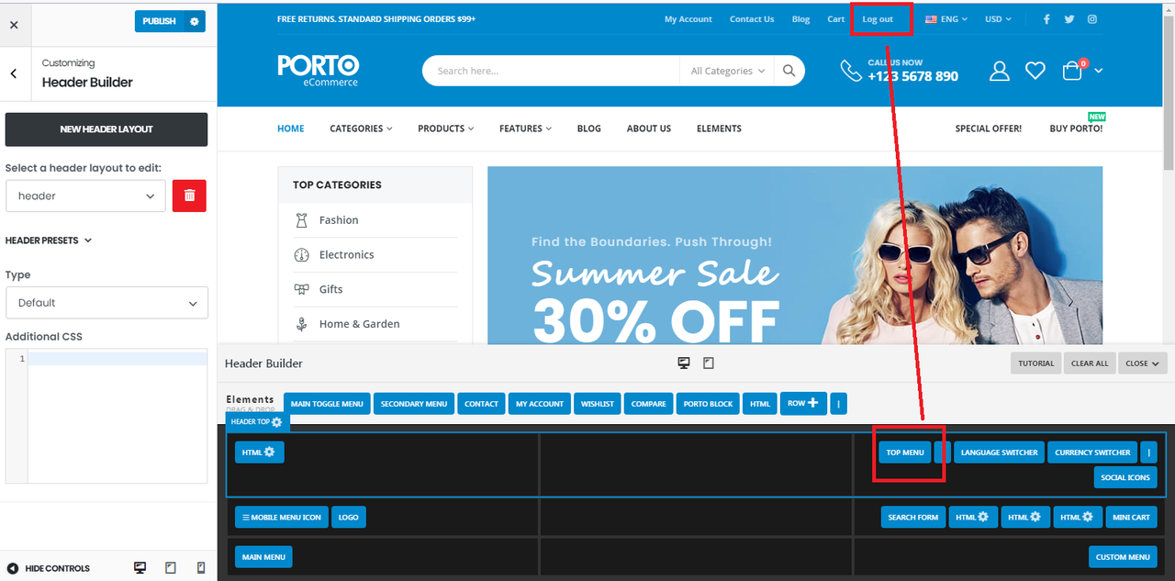Select Row plus element

(x=803, y=403)
